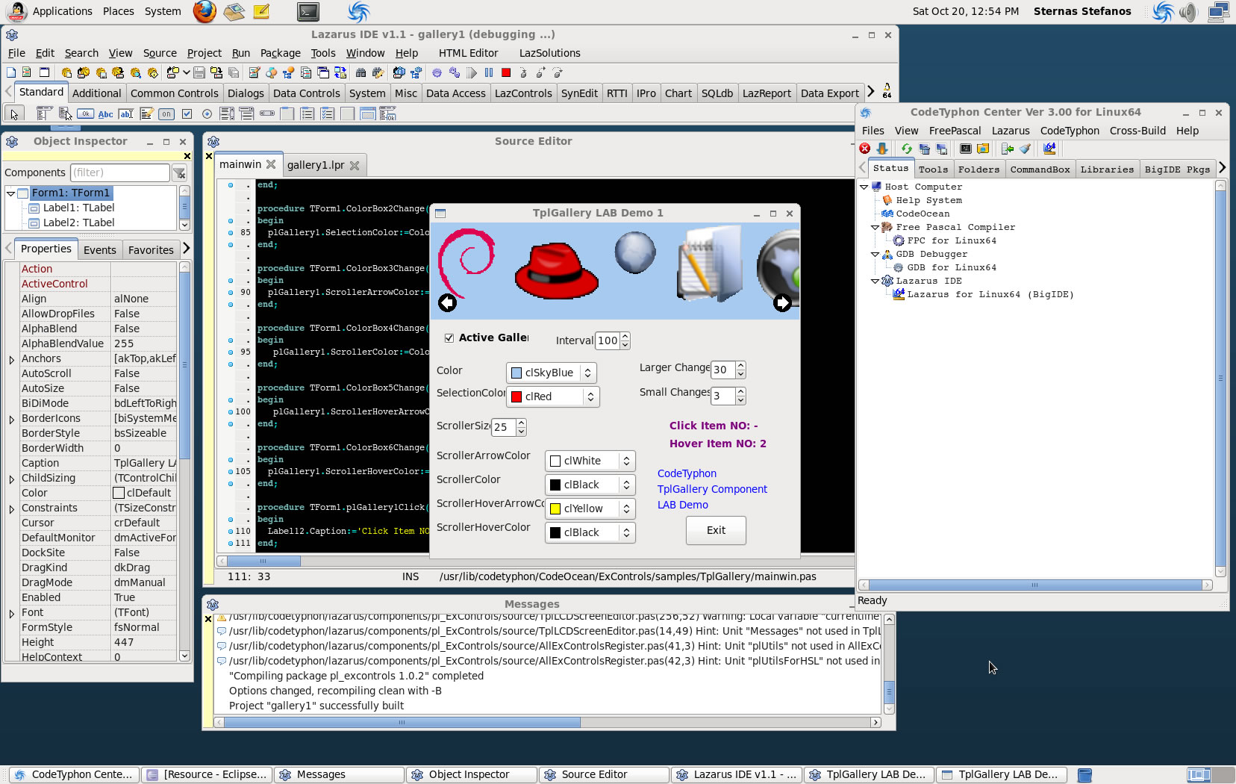This screenshot has width=1236, height=784.
Task: Switch to the Events tab in Object Inspector
Action: pyautogui.click(x=99, y=250)
